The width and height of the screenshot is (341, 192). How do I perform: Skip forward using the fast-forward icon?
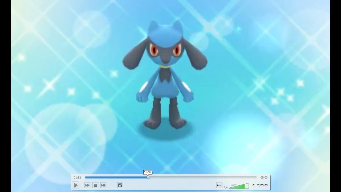point(103,185)
